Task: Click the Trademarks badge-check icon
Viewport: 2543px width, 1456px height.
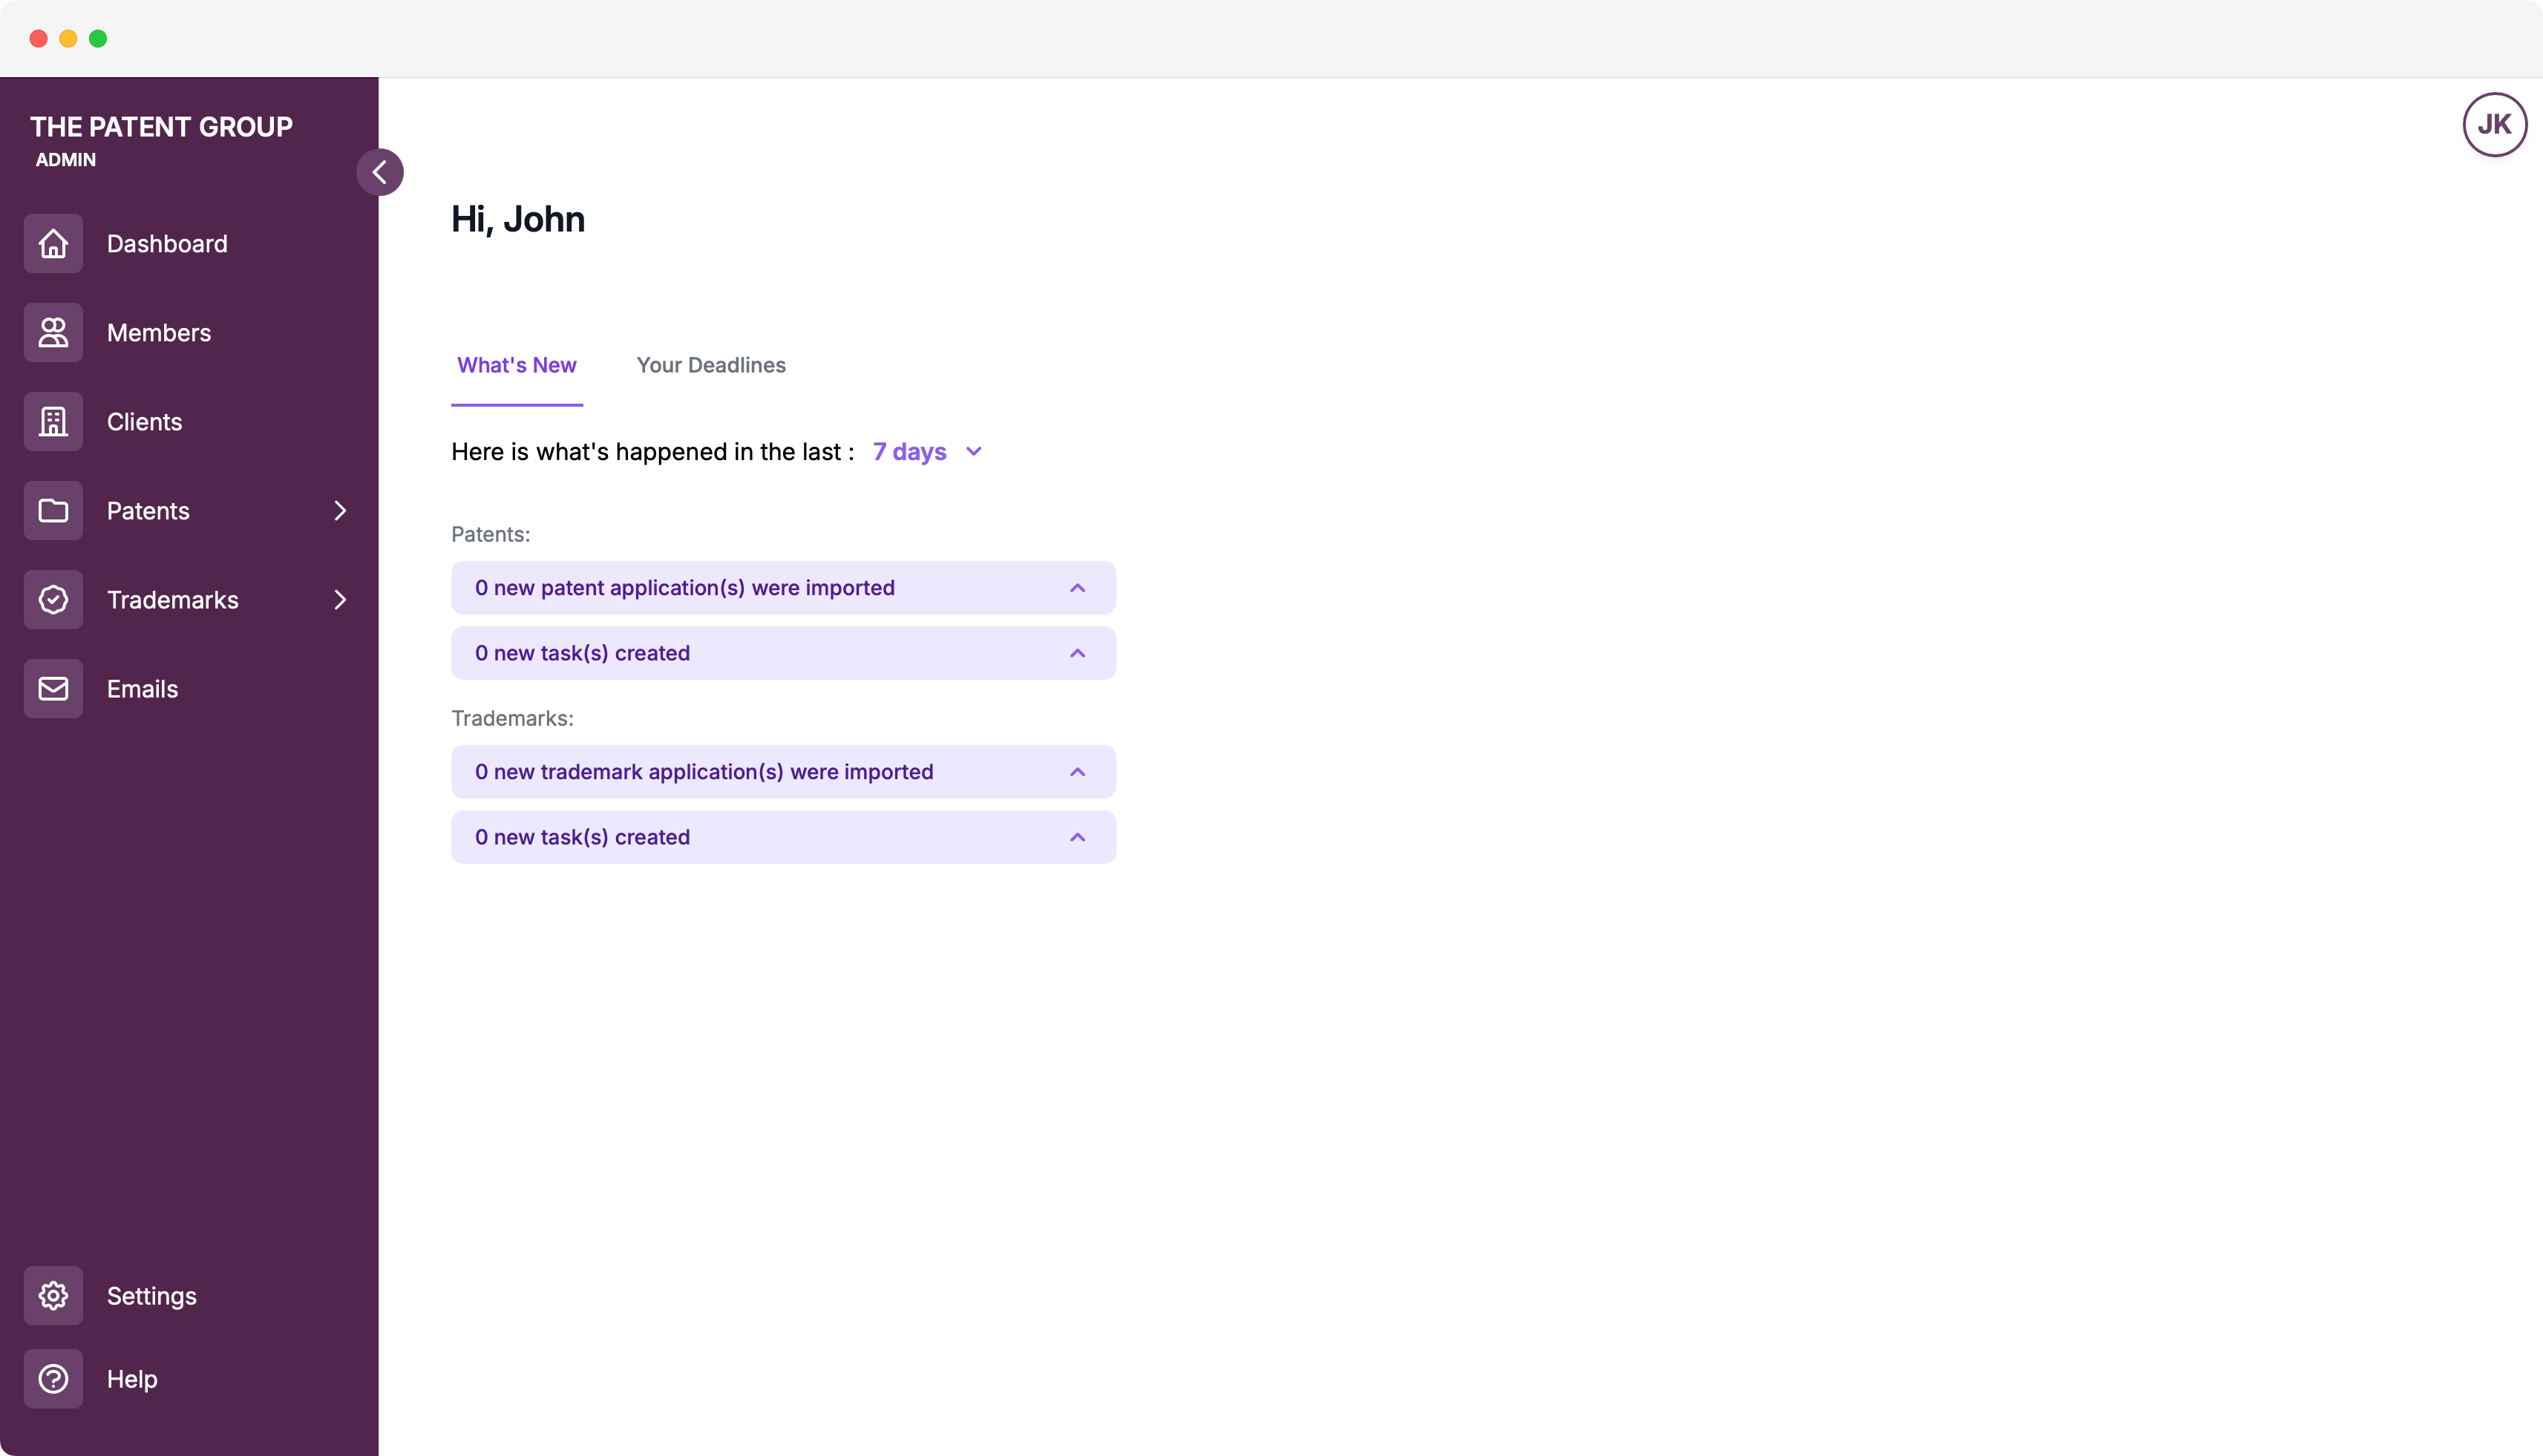Action: 53,600
